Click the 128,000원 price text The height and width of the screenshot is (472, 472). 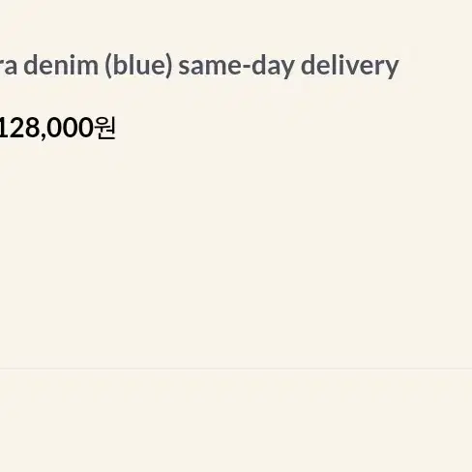click(x=57, y=128)
